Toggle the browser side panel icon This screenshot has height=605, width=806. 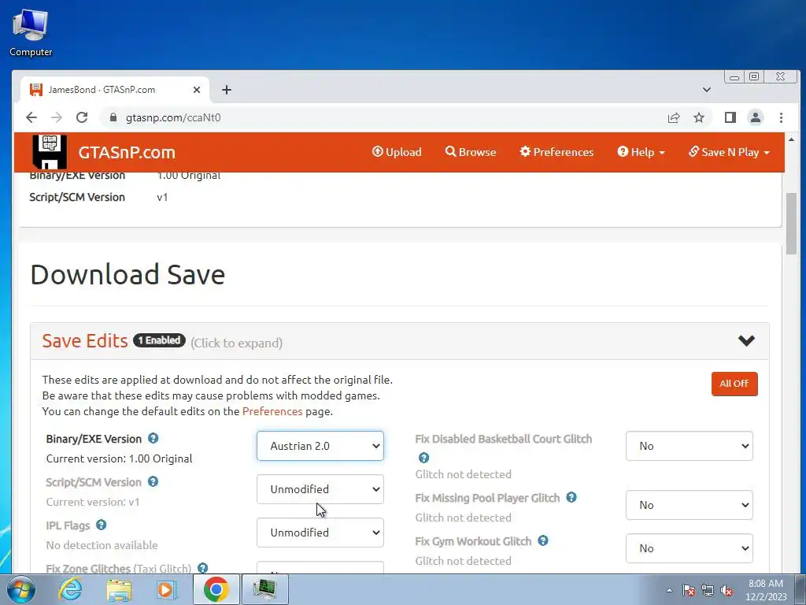pos(730,118)
